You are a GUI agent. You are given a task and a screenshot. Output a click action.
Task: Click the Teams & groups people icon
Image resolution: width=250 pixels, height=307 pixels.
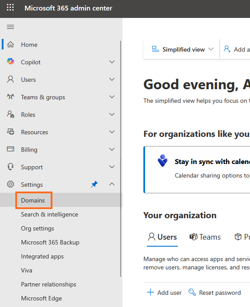point(10,97)
